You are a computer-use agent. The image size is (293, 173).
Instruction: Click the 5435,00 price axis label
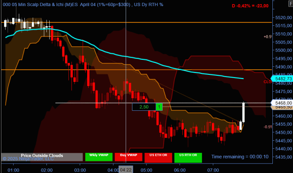point(284,157)
